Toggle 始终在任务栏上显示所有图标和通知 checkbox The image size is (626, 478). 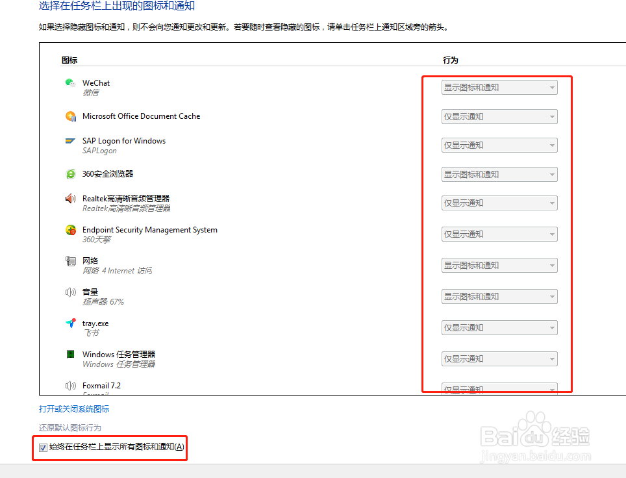coord(43,447)
